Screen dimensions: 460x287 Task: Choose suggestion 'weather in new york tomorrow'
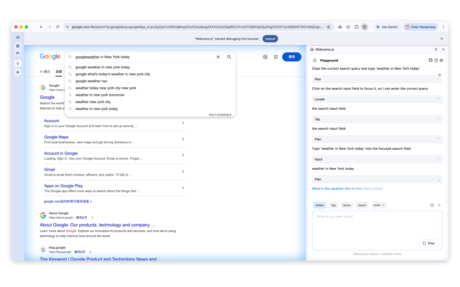(x=150, y=95)
